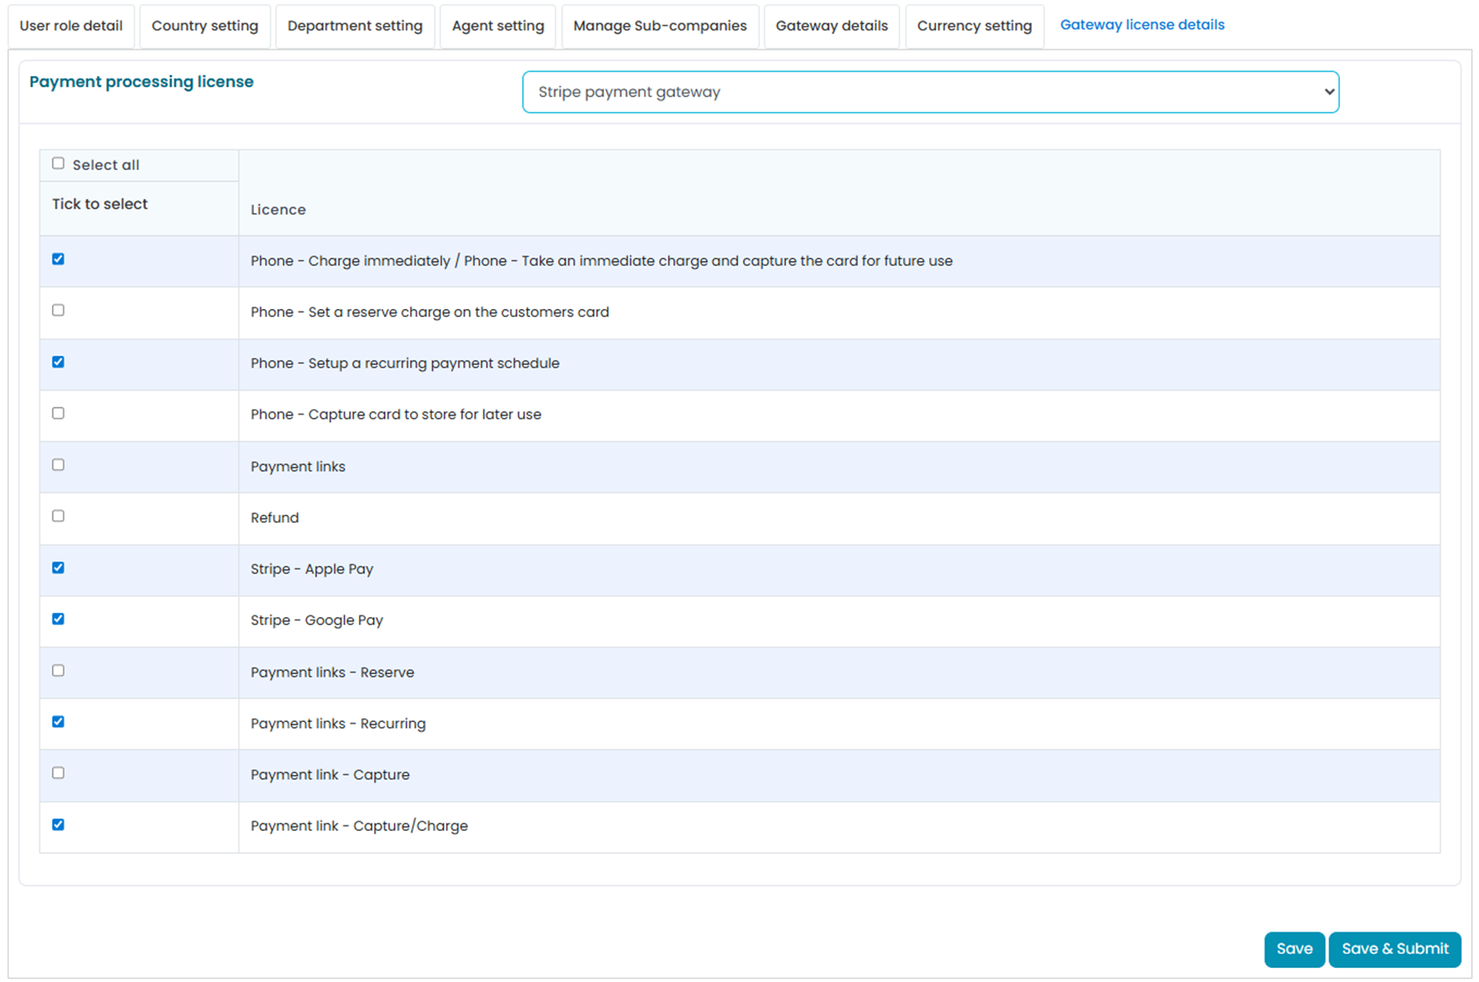
Task: Tick the Payment links checkbox
Action: [x=58, y=464]
